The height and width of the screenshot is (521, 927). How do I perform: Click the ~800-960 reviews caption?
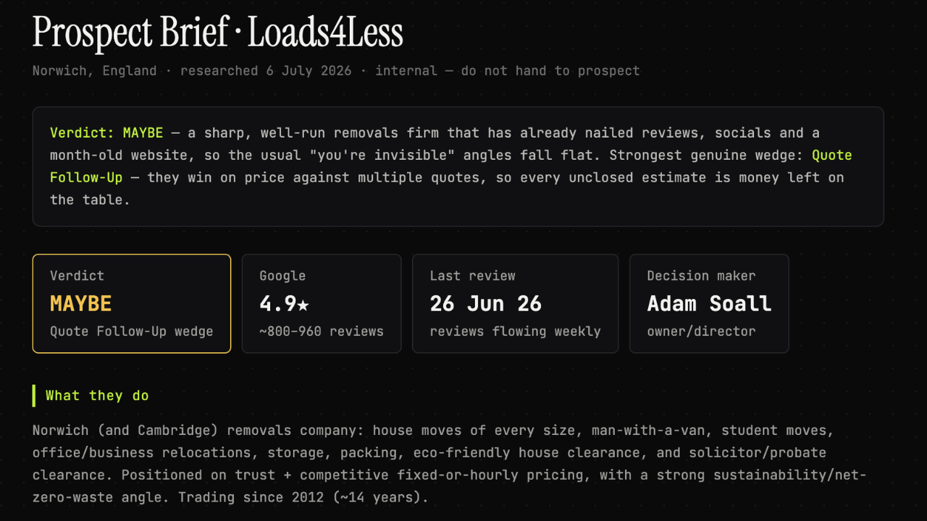tap(322, 331)
